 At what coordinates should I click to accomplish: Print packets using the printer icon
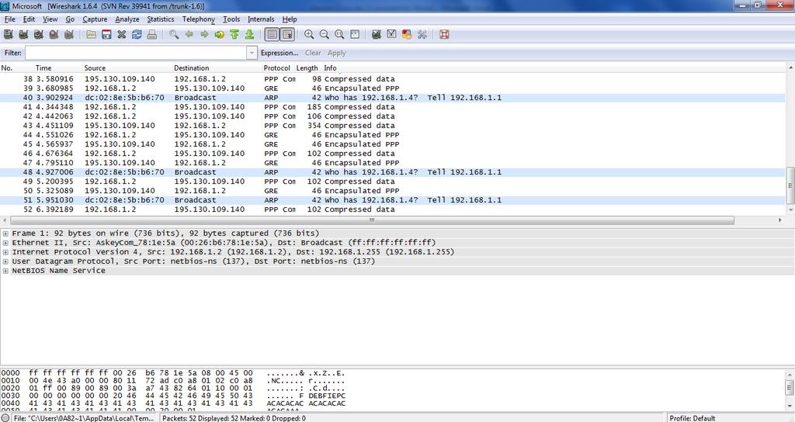(x=151, y=34)
